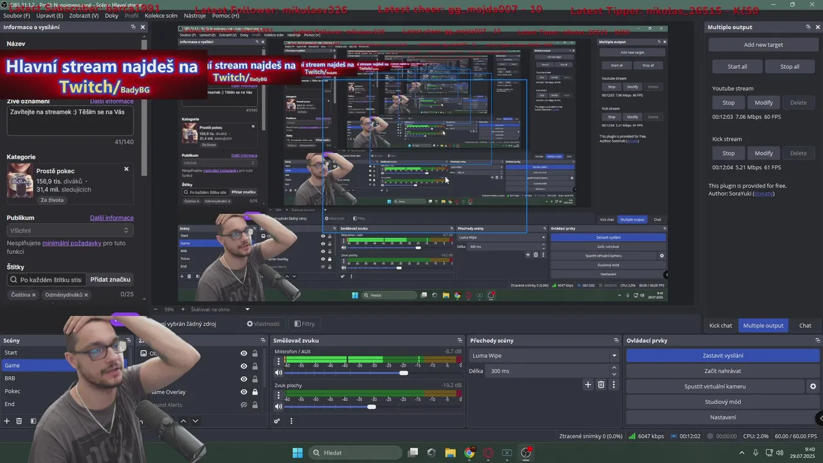This screenshot has height=463, width=823.
Task: Click Add new target button
Action: click(763, 45)
